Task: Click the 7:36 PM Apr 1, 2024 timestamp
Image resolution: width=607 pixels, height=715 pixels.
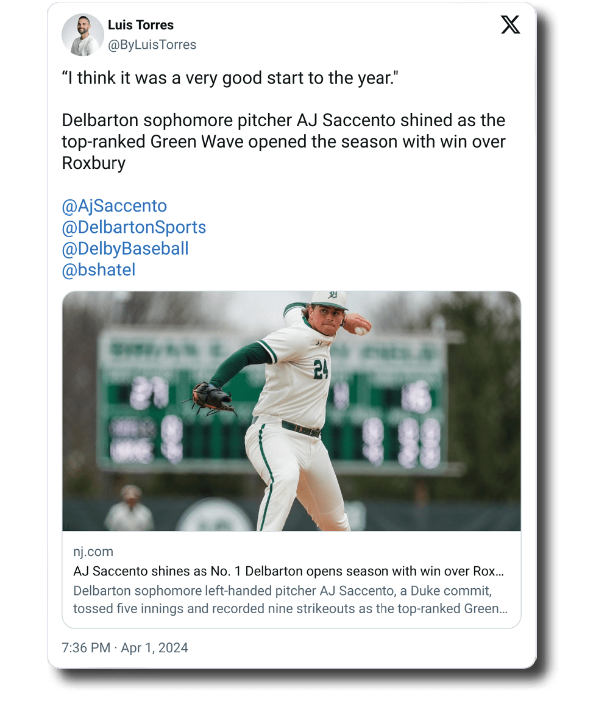Action: (x=125, y=647)
